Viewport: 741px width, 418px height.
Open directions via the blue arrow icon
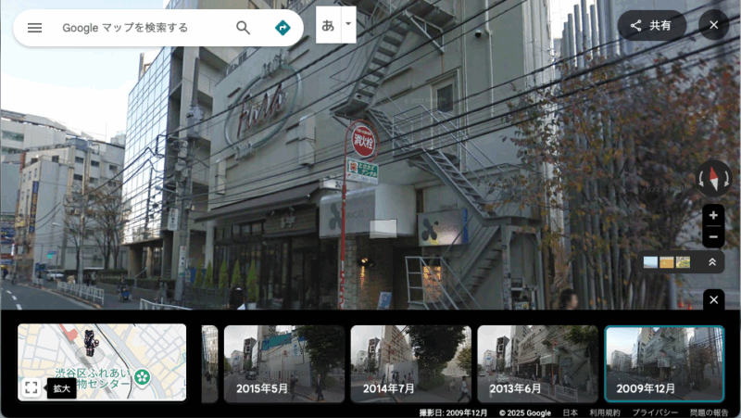coord(283,28)
